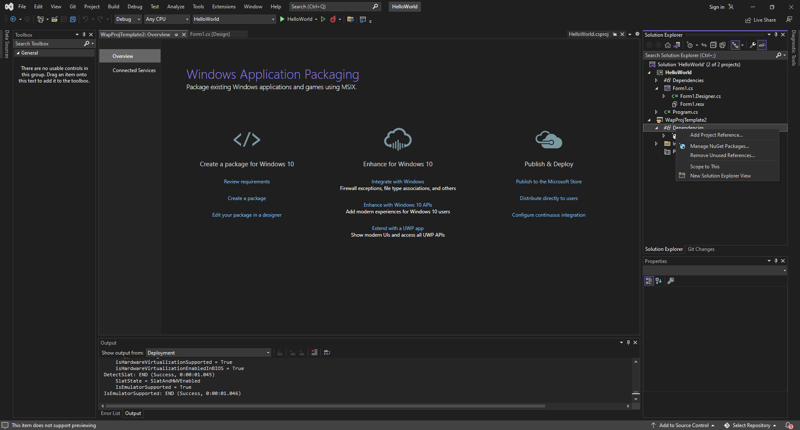Toggle Alphabetical sort in Properties panel
800x430 pixels.
[x=659, y=281]
